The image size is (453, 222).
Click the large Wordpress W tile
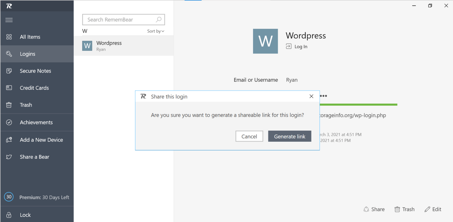click(x=265, y=41)
